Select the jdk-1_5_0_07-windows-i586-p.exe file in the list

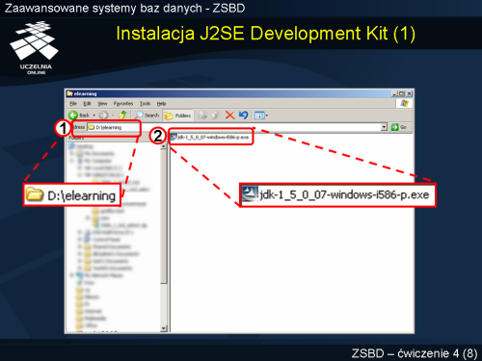209,137
